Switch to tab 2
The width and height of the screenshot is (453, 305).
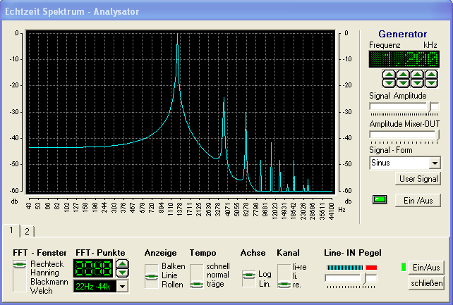tap(27, 231)
